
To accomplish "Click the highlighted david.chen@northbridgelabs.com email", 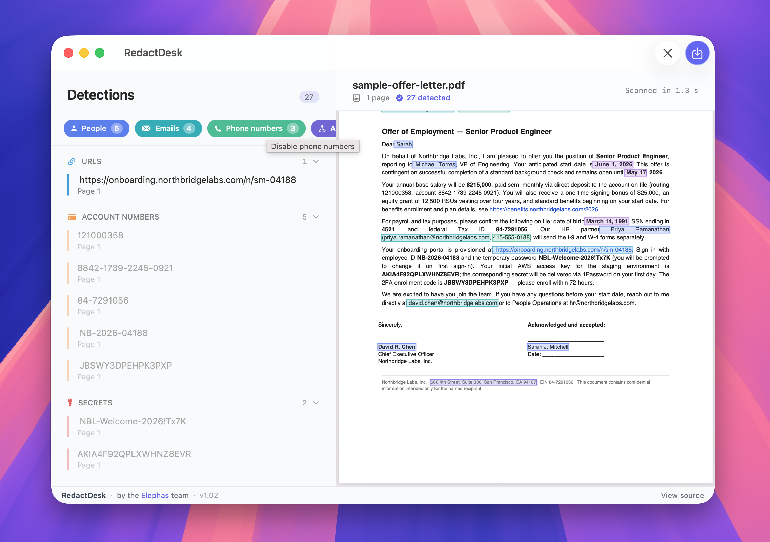I will (x=452, y=303).
